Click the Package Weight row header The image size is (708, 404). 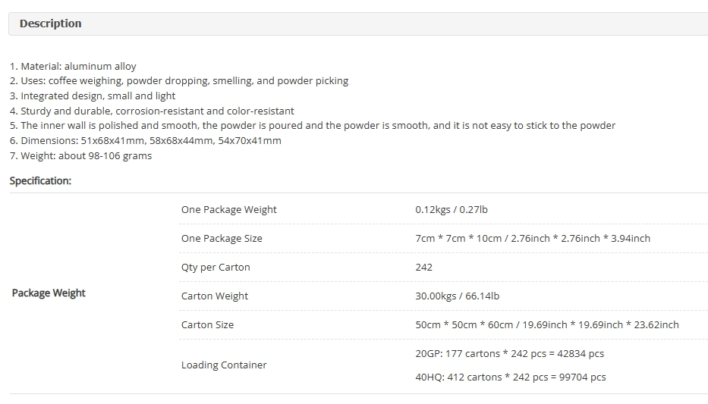pos(49,293)
